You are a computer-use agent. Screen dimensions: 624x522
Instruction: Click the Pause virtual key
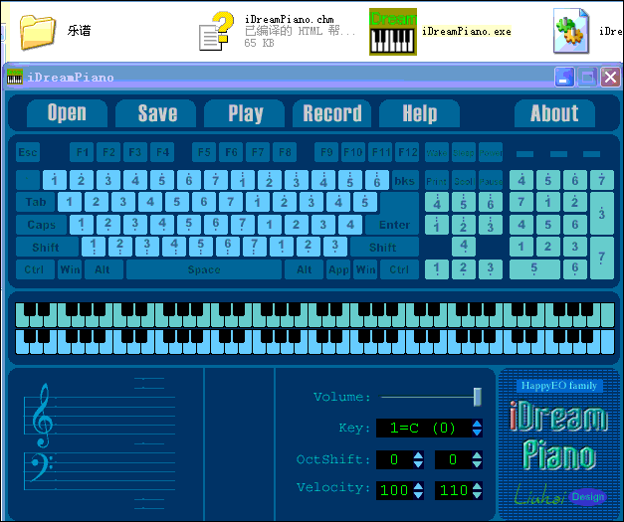[491, 181]
